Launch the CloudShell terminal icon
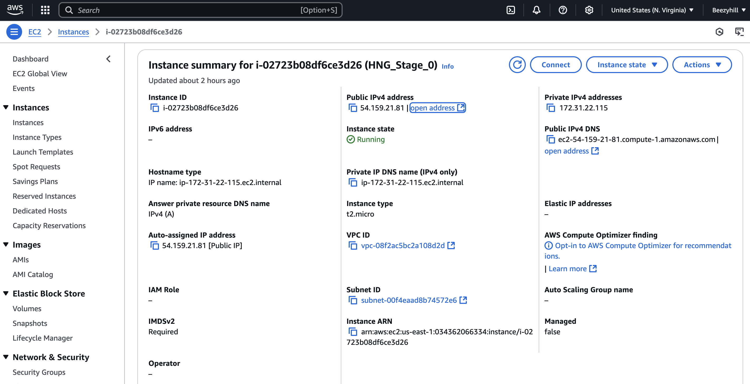 click(511, 10)
